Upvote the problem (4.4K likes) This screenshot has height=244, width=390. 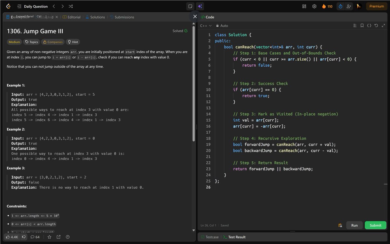[12, 237]
